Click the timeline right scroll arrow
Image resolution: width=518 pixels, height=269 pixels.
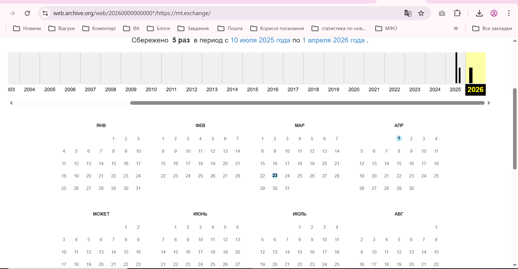[489, 103]
